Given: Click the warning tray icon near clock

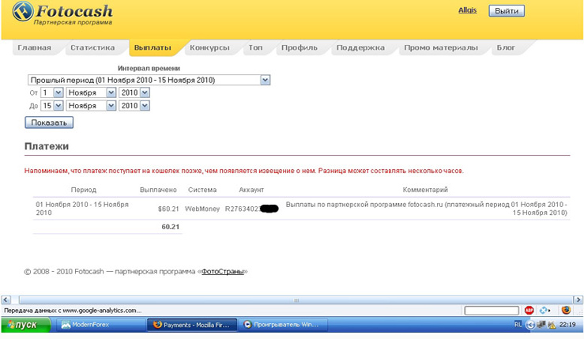Looking at the screenshot, I should click(552, 326).
